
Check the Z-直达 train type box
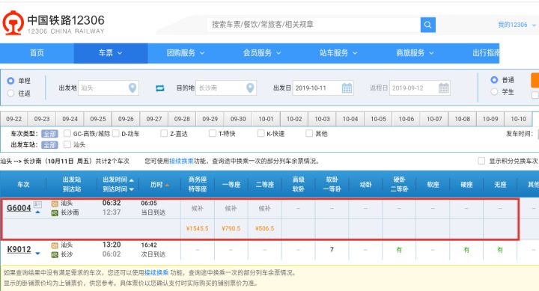(164, 133)
